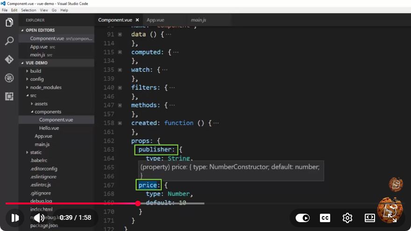Open the .eslintignore file

(57, 177)
